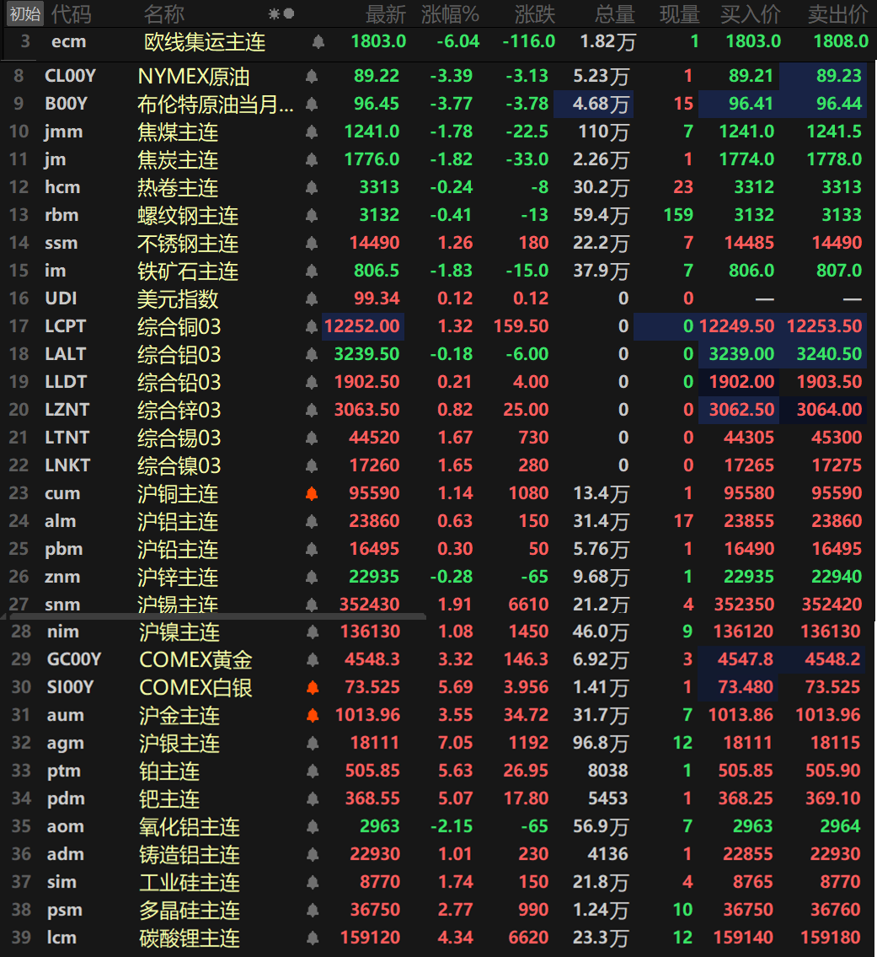
Task: Click the gear-shaped icon in header row
Action: (x=274, y=14)
